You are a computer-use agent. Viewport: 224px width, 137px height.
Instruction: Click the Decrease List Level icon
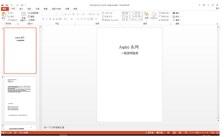pyautogui.click(x=90, y=14)
